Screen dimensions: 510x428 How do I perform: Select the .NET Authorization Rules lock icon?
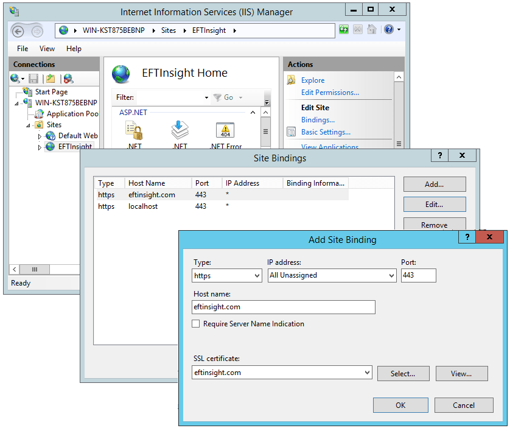(x=135, y=130)
